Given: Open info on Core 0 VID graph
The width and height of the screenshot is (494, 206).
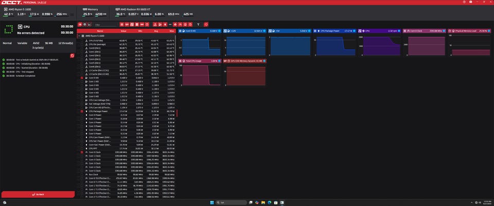Looking at the screenshot, I should coord(220,31).
